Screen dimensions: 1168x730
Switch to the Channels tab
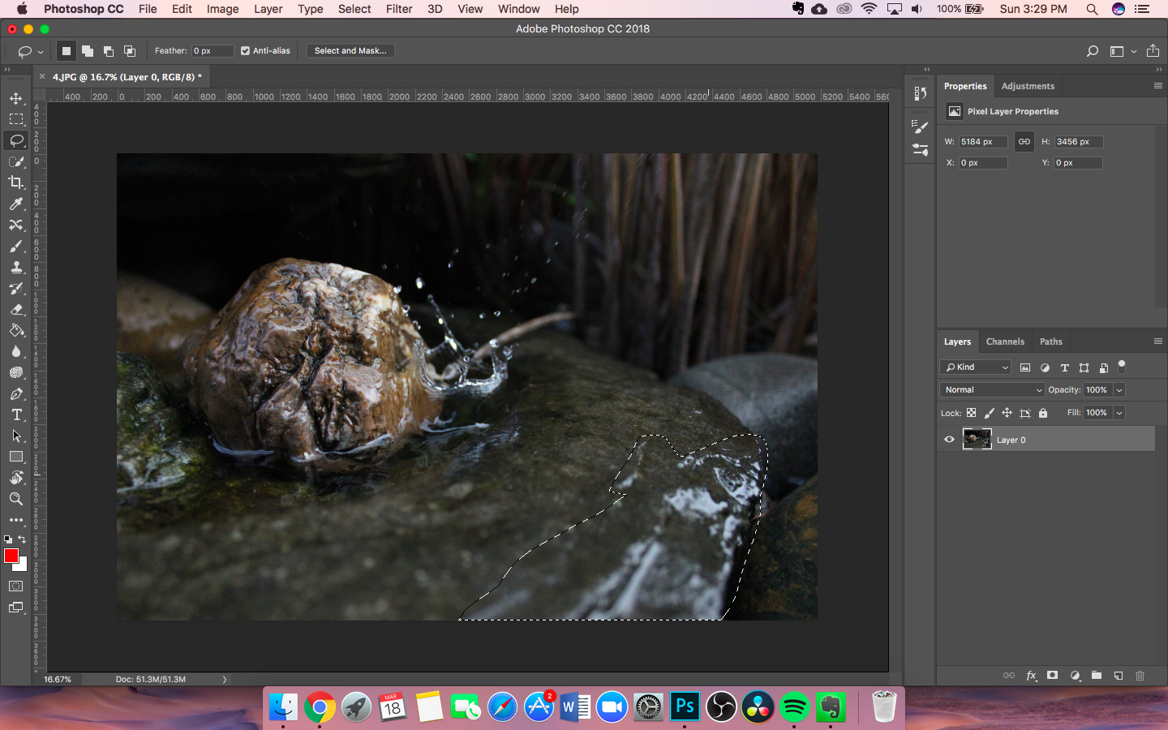pos(1005,341)
